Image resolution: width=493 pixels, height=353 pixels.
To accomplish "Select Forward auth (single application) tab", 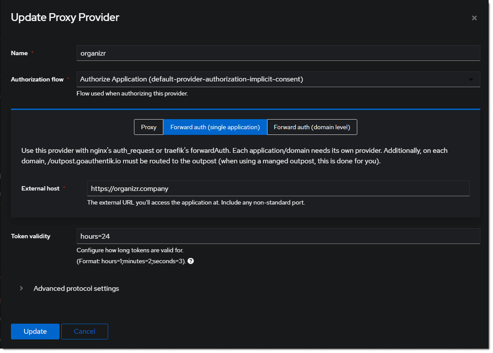I will pos(215,127).
